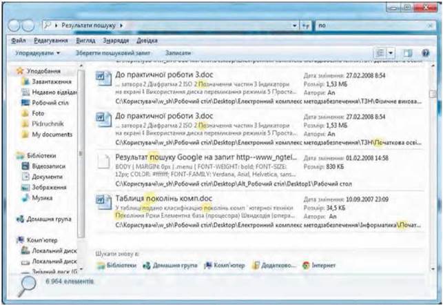Click the Додатково search location icon
The width and height of the screenshot is (443, 305).
pos(256,266)
